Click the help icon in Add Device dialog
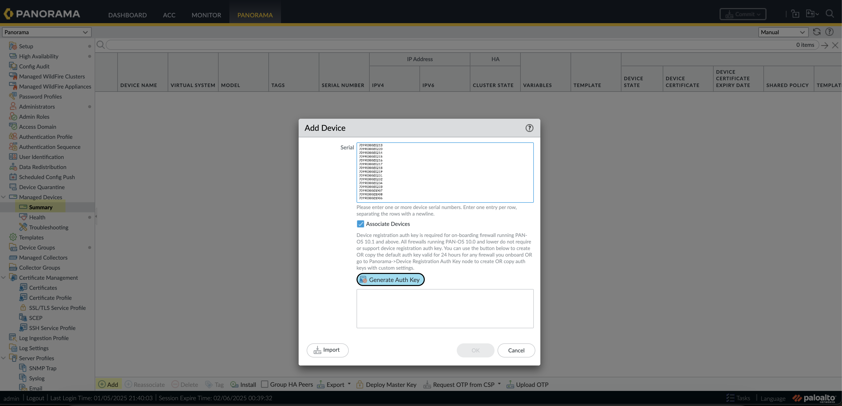Viewport: 842px width, 406px height. (529, 128)
